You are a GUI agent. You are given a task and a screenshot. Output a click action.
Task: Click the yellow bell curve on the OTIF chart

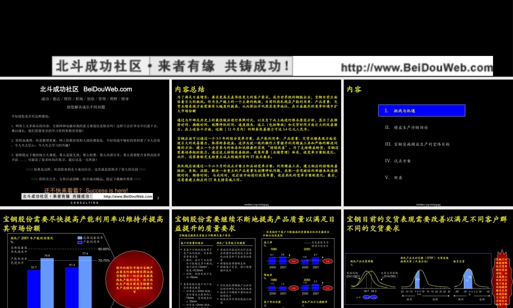420,271
